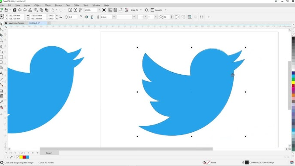
Task: Open the Layout menu
Action: 27,5
